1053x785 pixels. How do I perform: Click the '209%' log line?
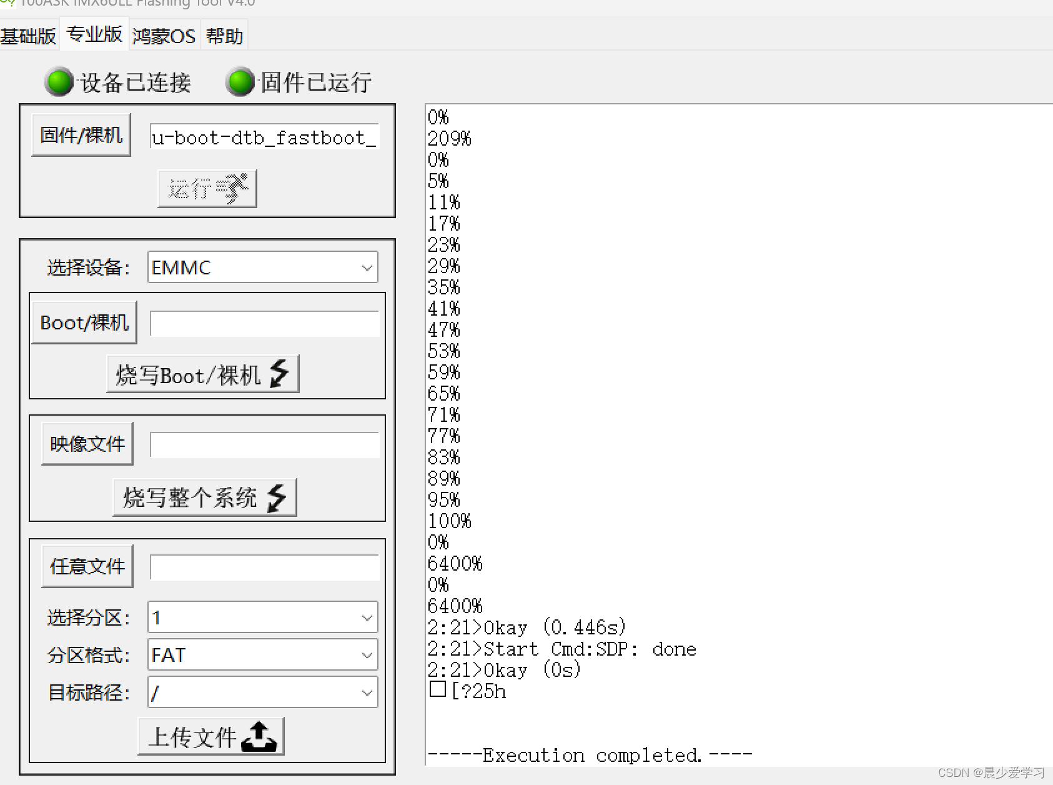point(449,139)
